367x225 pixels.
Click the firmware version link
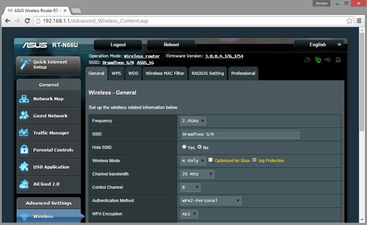point(224,56)
